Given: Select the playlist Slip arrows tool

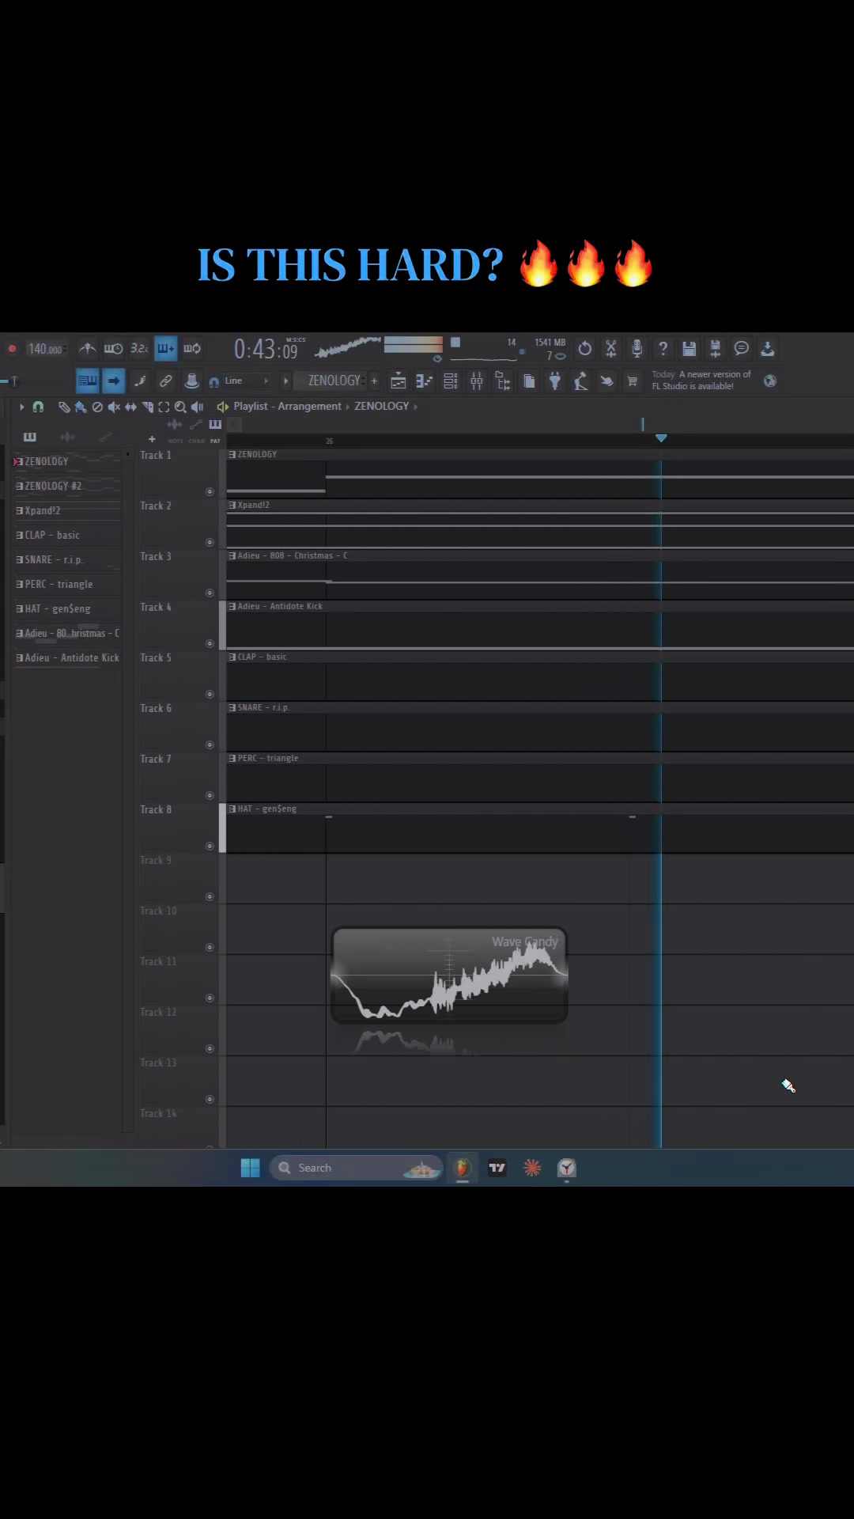Looking at the screenshot, I should (x=130, y=407).
